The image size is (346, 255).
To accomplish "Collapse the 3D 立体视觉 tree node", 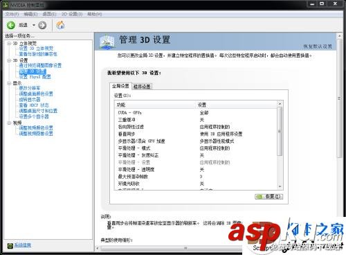I will 9,44.
